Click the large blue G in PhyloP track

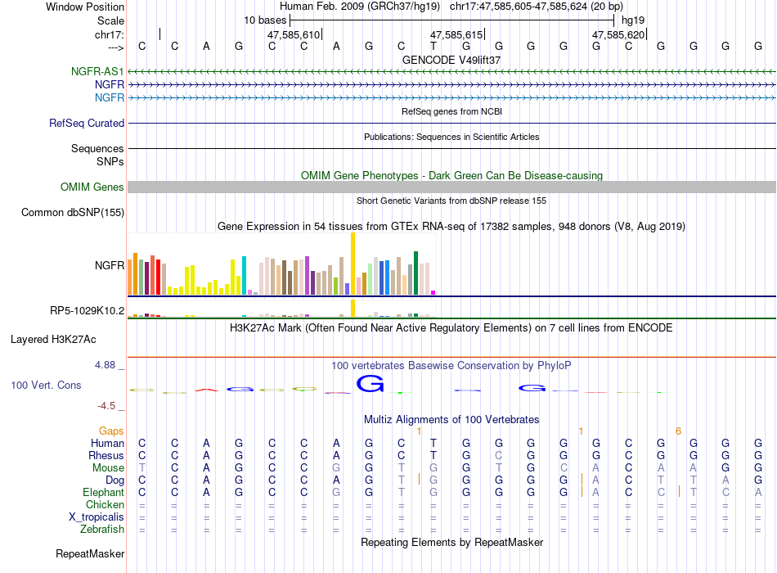pyautogui.click(x=371, y=383)
